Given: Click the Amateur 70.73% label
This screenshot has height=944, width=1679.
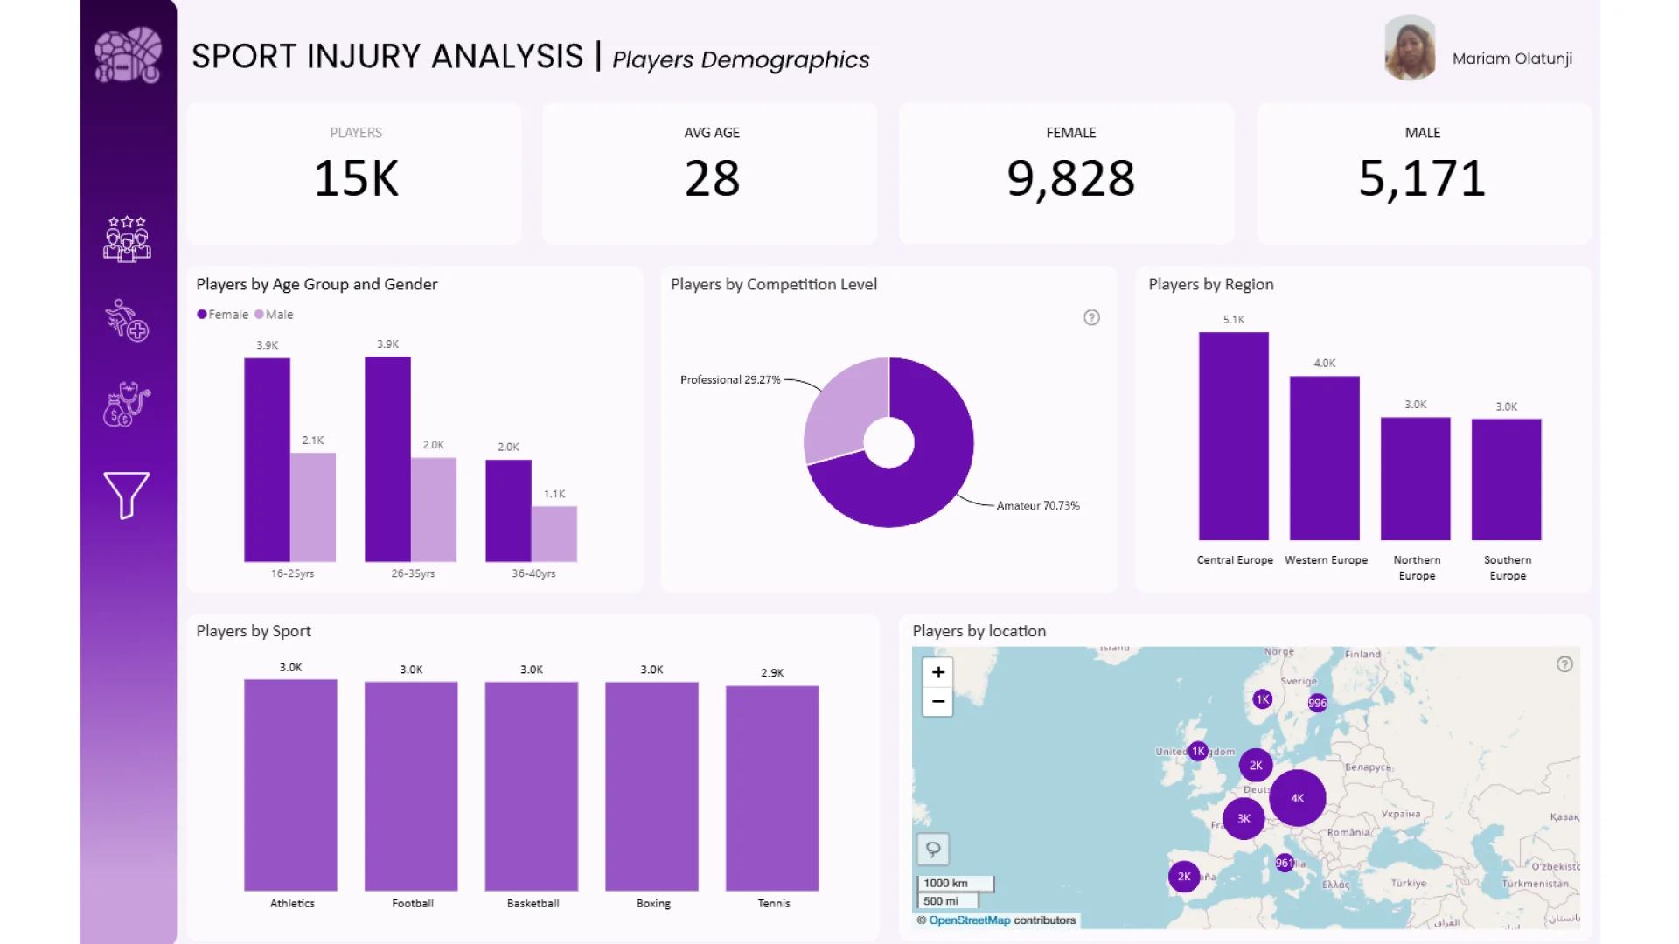Looking at the screenshot, I should (1038, 506).
